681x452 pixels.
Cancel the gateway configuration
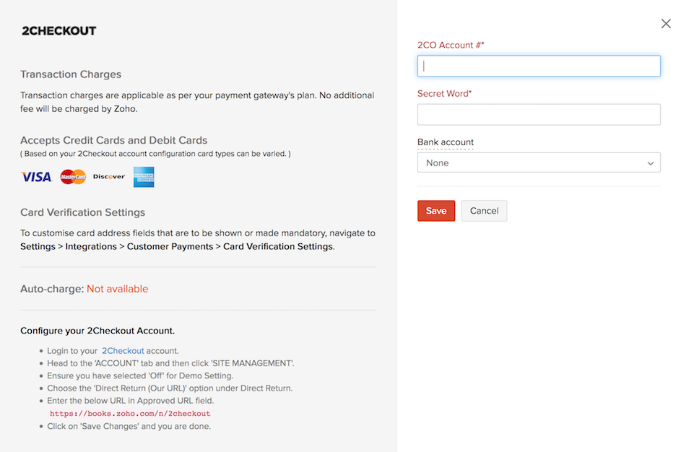point(484,211)
